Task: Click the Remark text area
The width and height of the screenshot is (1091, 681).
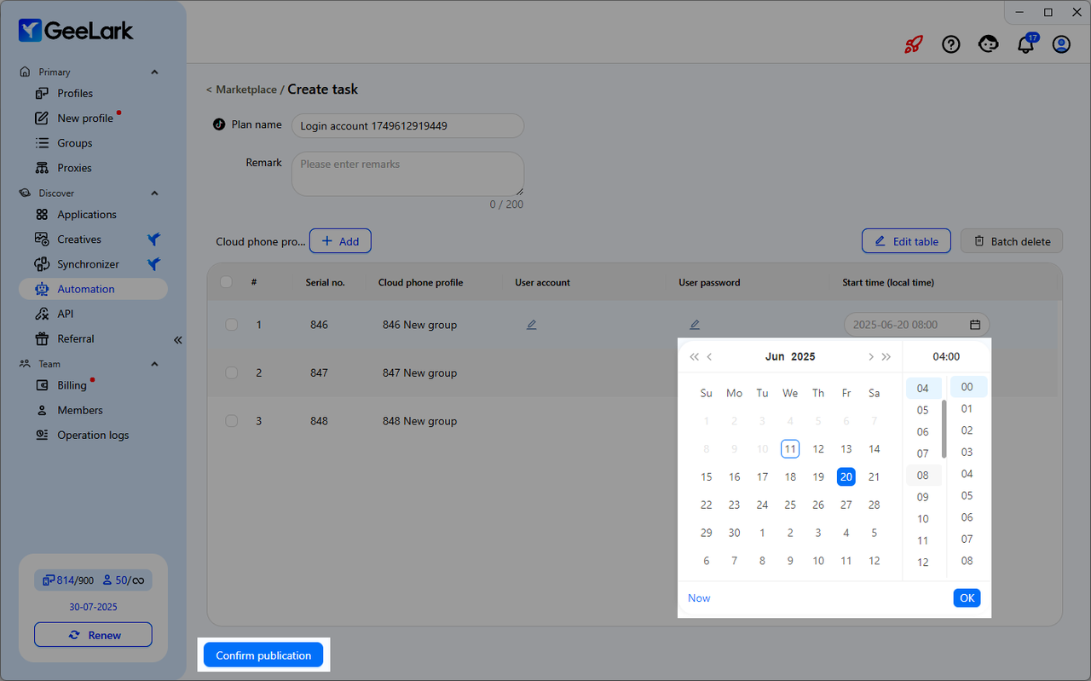Action: coord(407,174)
